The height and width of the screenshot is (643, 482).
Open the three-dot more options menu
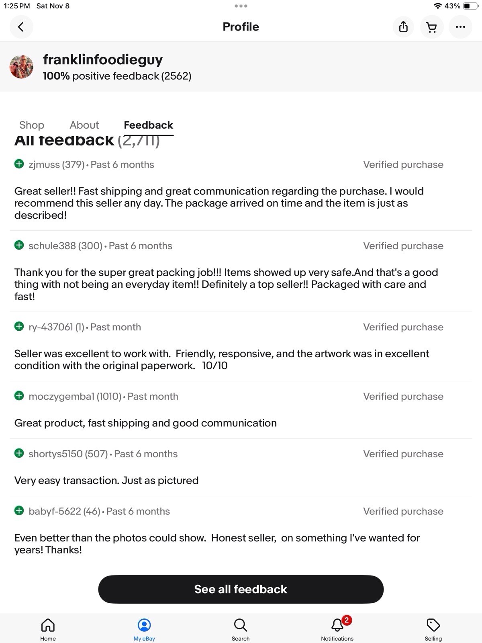coord(460,27)
